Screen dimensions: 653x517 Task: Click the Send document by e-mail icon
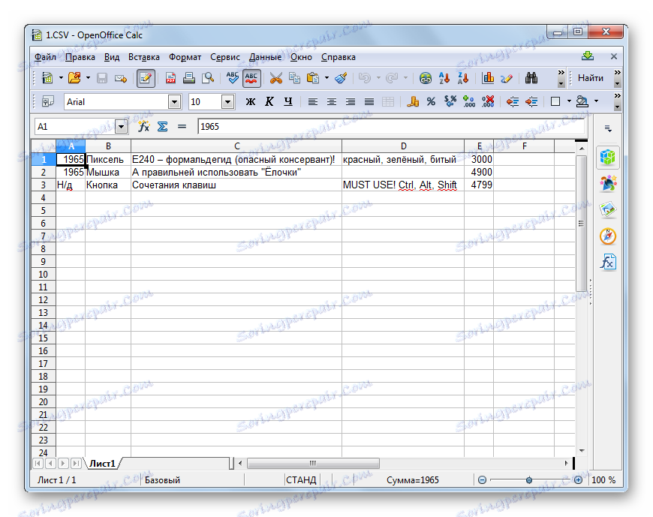tap(121, 78)
